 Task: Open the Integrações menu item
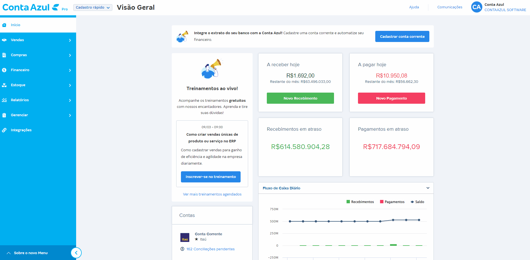(38, 130)
